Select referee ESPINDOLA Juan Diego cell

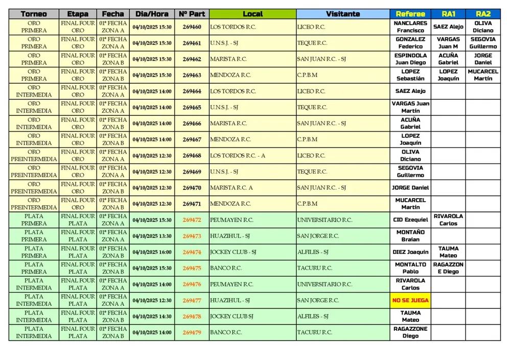410,59
